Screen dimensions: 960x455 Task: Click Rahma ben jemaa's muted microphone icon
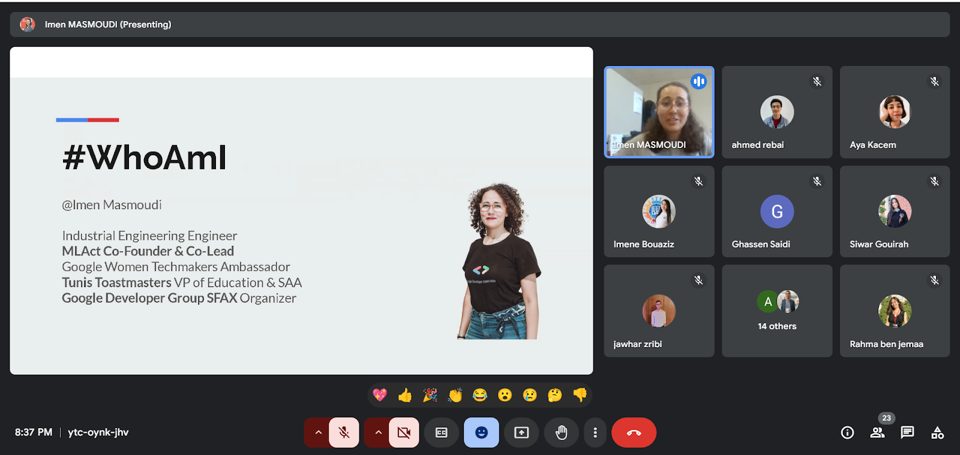pos(935,280)
